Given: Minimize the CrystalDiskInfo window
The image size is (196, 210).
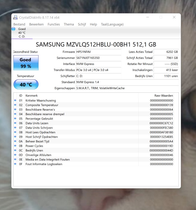Looking at the screenshot, I should (x=148, y=17).
